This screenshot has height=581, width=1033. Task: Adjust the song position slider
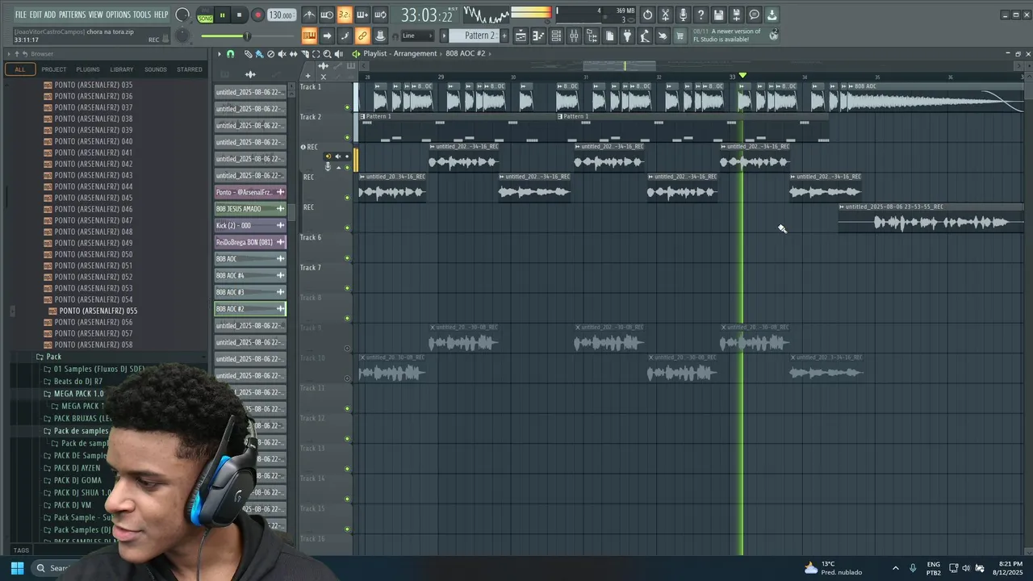246,36
